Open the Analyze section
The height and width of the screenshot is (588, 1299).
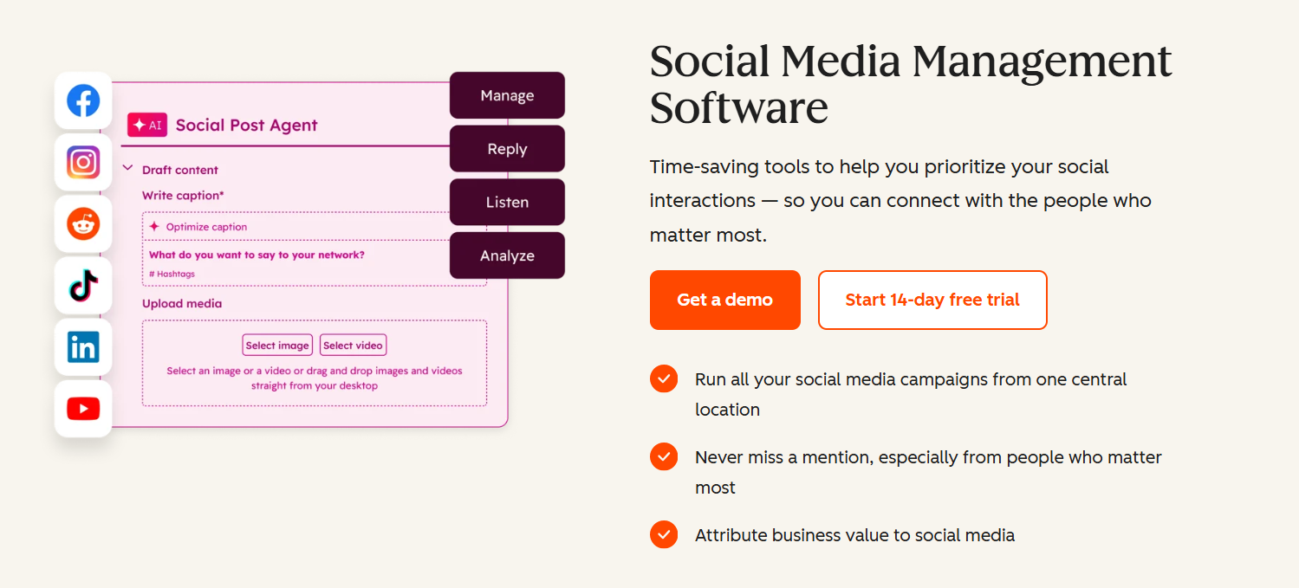pyautogui.click(x=507, y=255)
